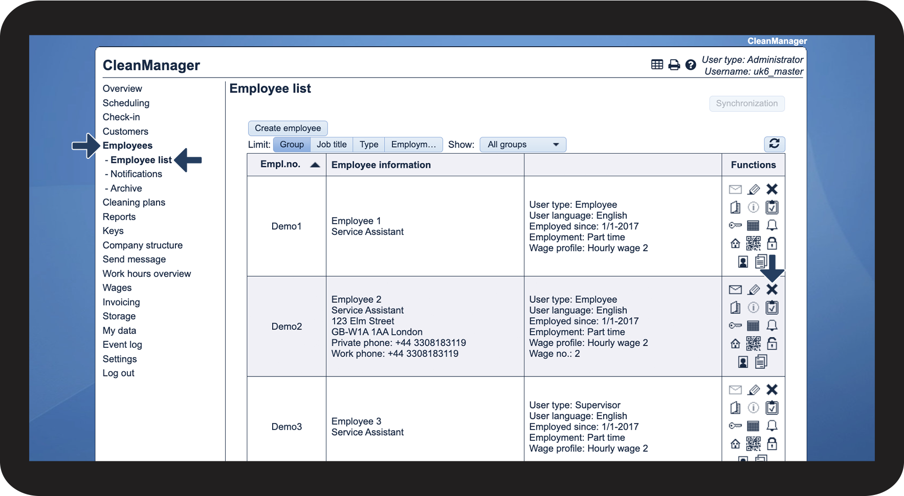
Task: Open the help question mark icon
Action: tap(691, 65)
